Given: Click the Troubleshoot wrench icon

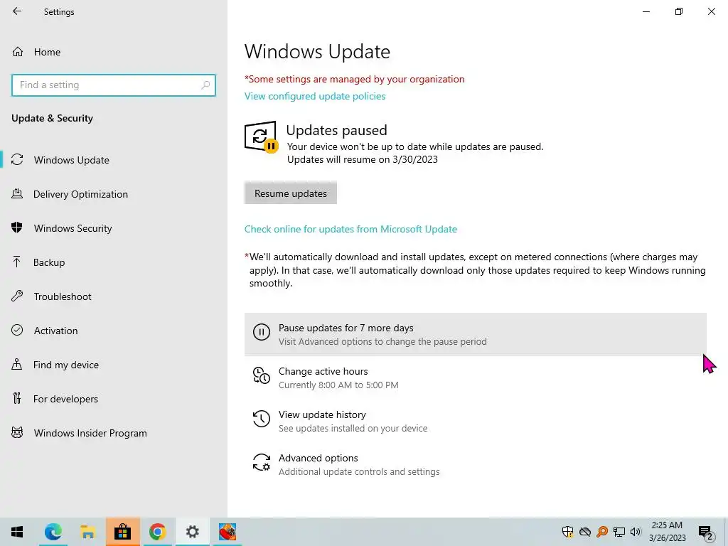Looking at the screenshot, I should tap(17, 296).
